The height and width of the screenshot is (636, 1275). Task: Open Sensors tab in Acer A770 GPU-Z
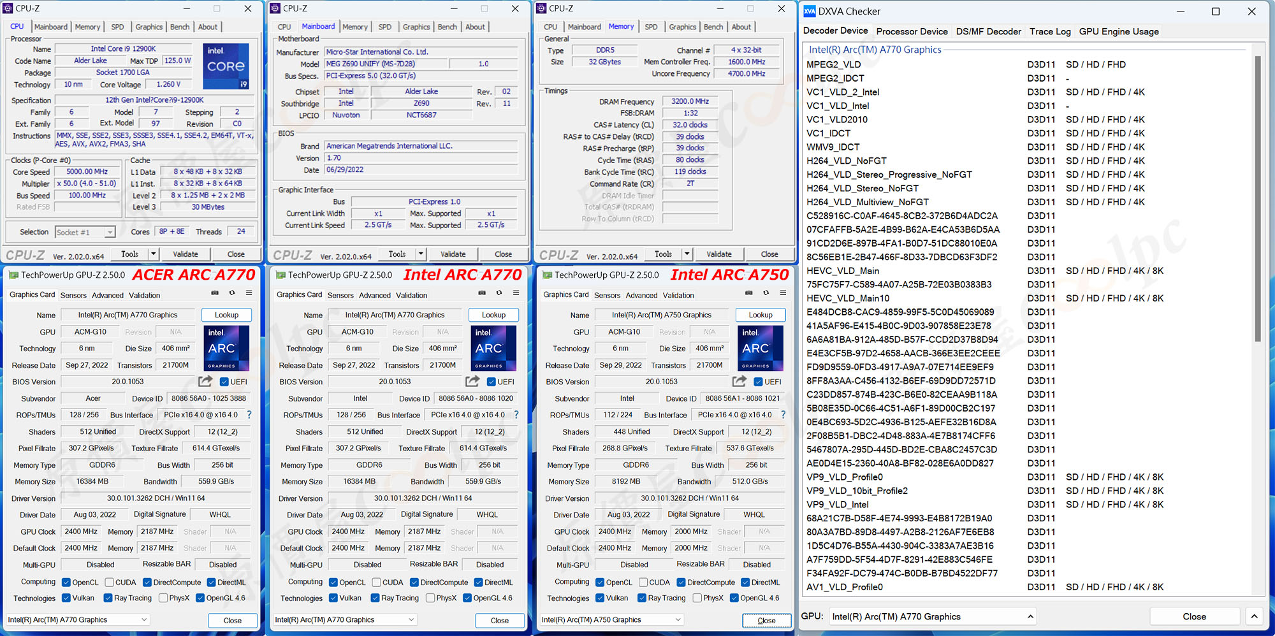tap(73, 295)
